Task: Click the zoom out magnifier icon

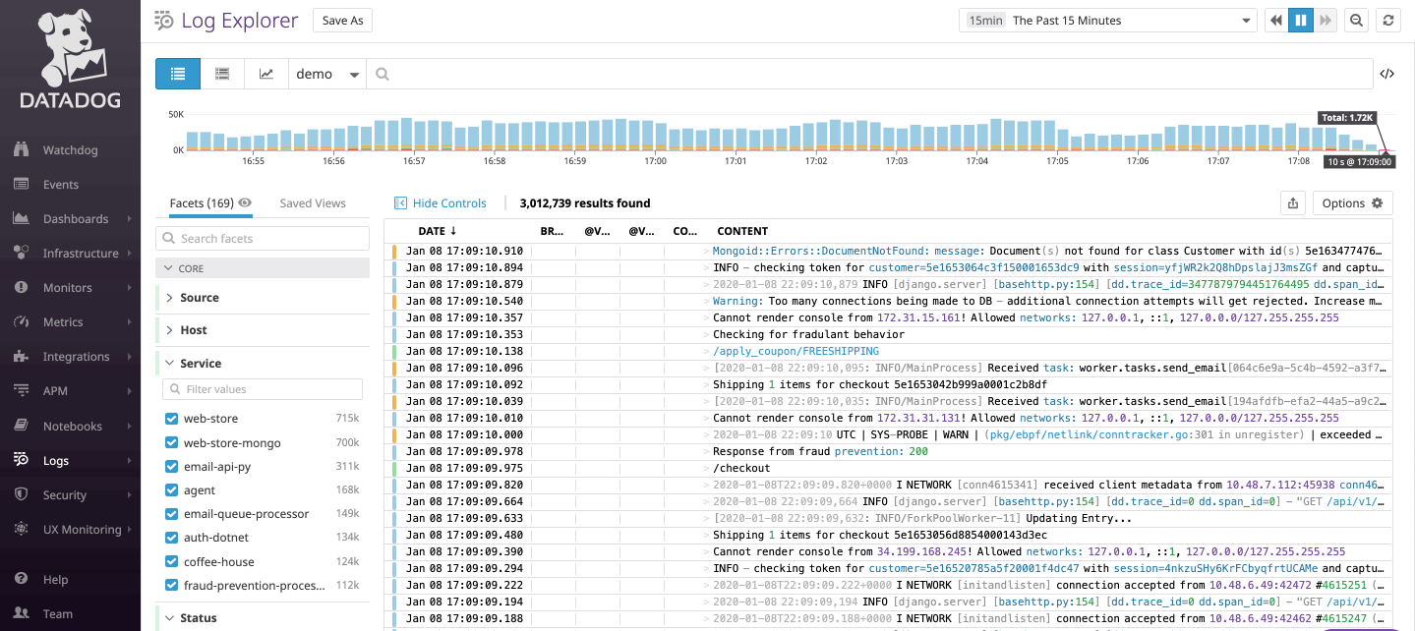Action: [x=1356, y=21]
